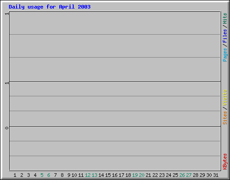The width and height of the screenshot is (230, 180).
Task: Click day 24 on the x-axis
Action: [x=168, y=175]
